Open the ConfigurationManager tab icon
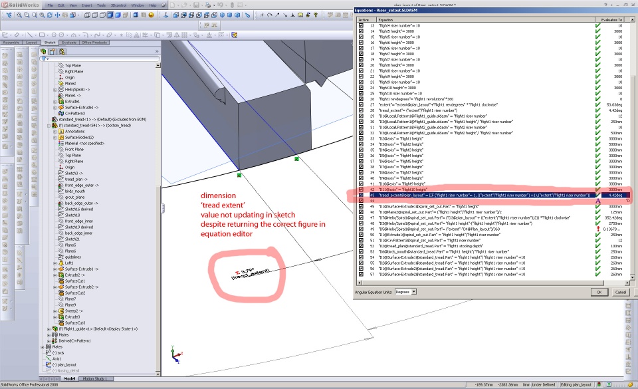 click(x=62, y=52)
